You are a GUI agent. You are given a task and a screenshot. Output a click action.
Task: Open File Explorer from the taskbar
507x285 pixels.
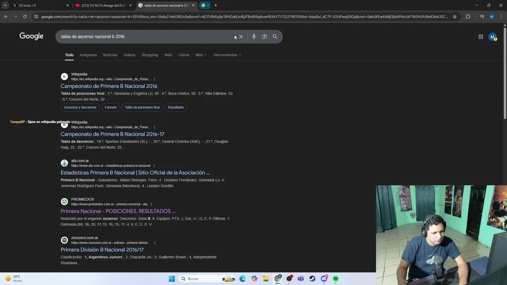[x=266, y=279]
